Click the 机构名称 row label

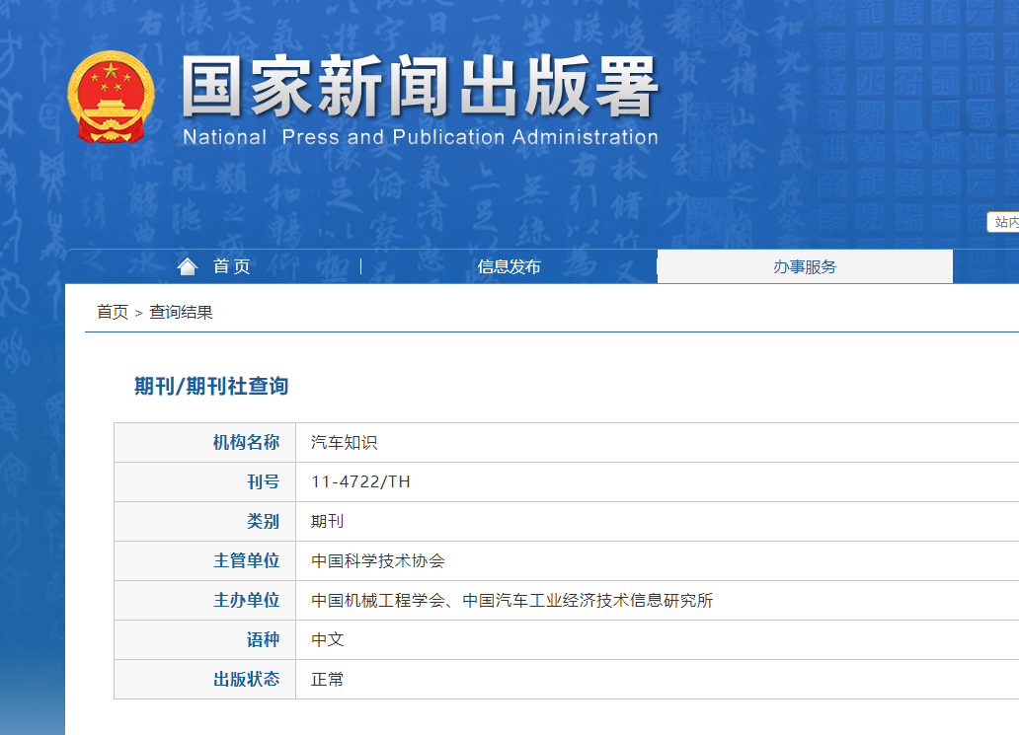pos(246,442)
